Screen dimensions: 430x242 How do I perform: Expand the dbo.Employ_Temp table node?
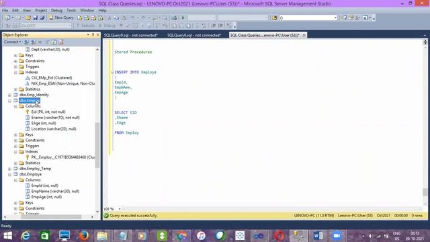[x=9, y=169]
